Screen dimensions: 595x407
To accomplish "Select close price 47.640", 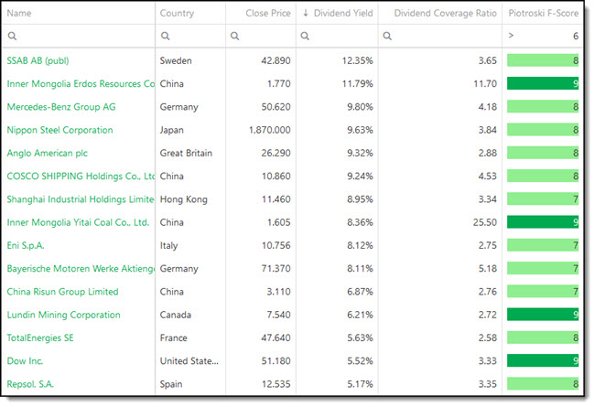I will 276,338.
